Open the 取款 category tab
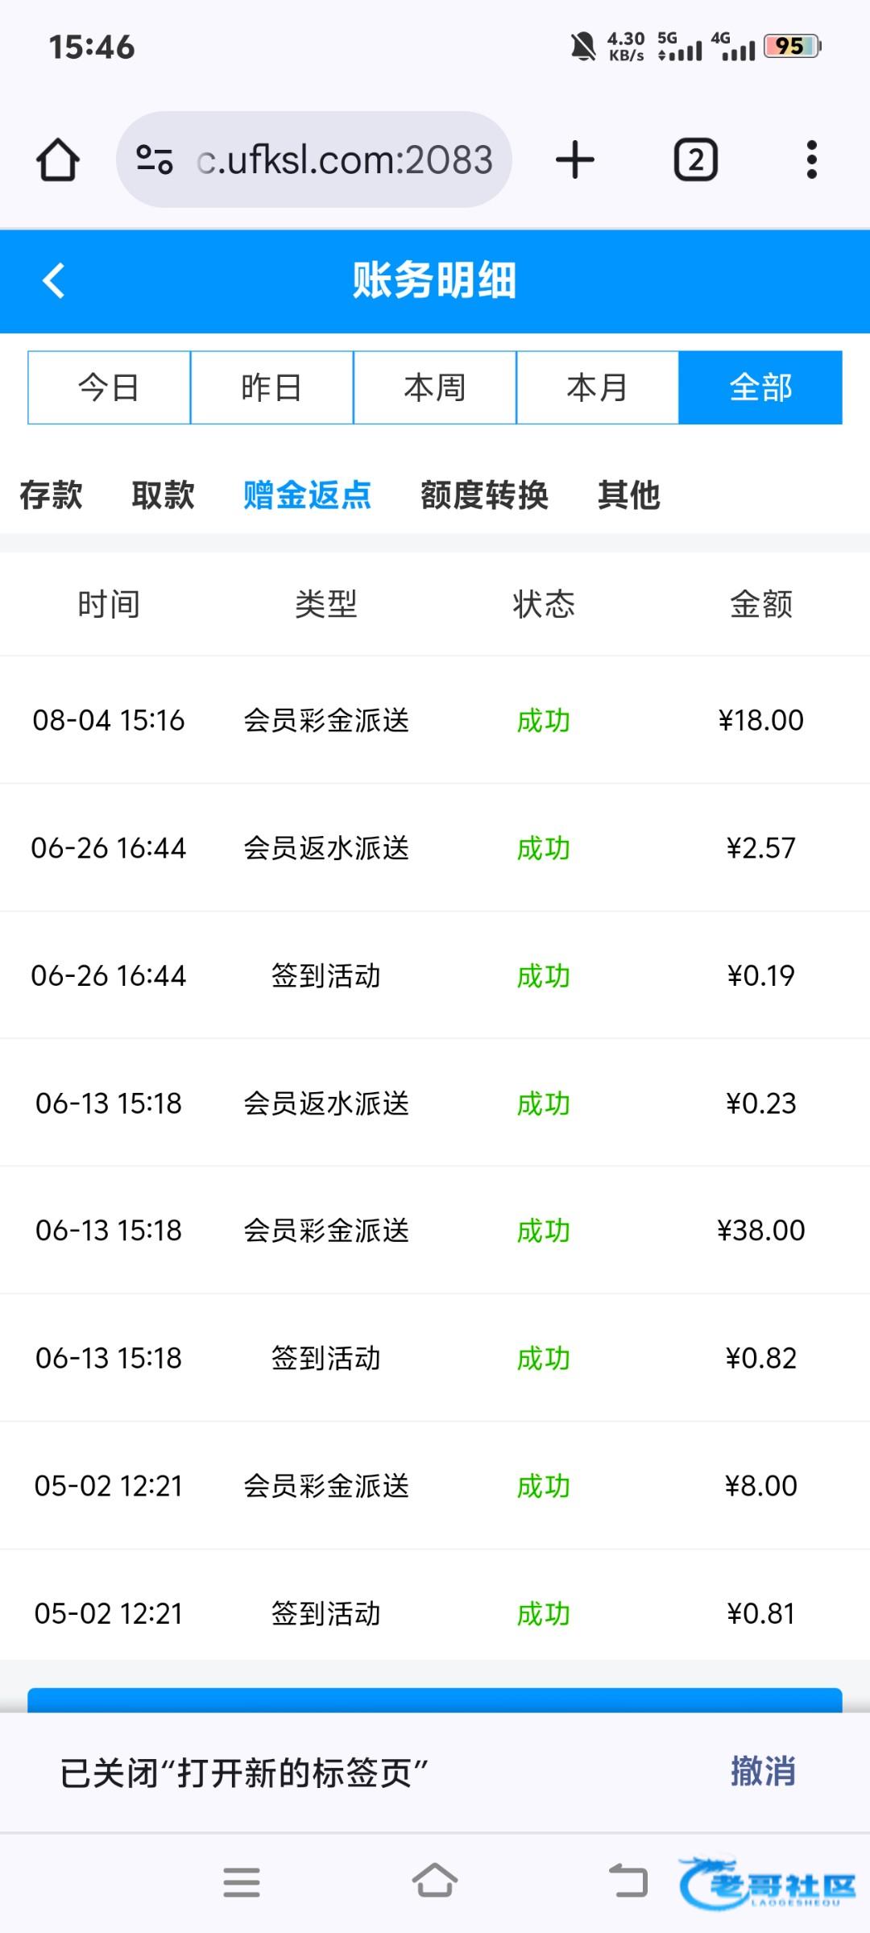 coord(163,495)
